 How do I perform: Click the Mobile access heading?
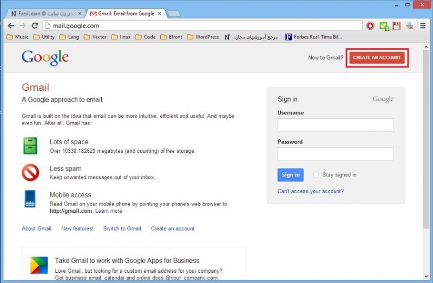(70, 195)
